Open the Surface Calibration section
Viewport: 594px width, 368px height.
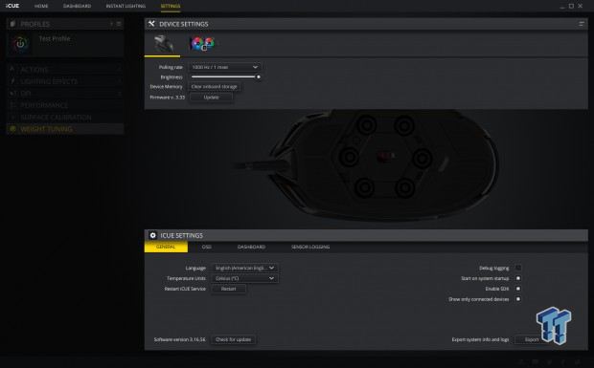click(65, 118)
